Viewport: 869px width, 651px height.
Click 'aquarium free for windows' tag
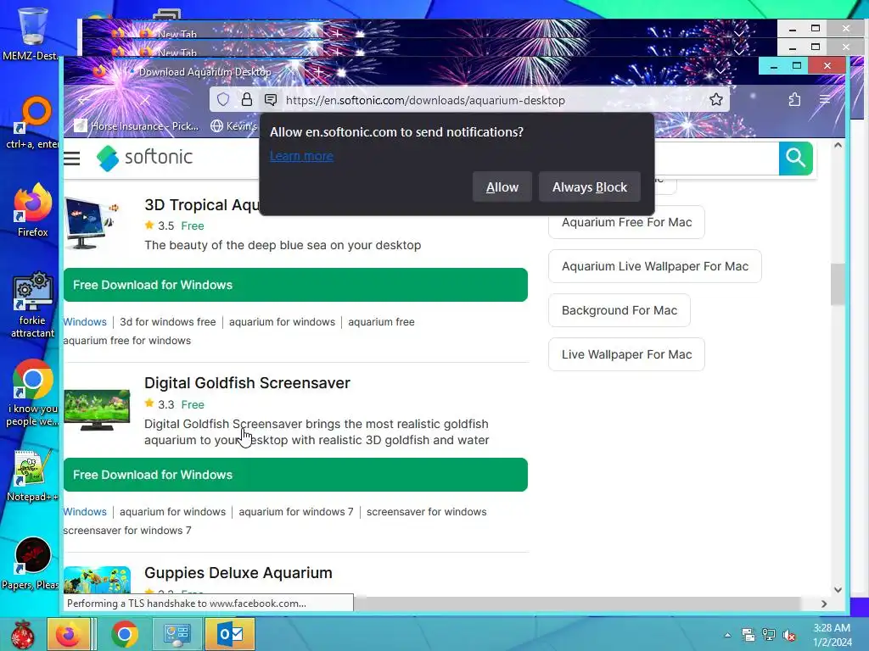click(x=127, y=341)
